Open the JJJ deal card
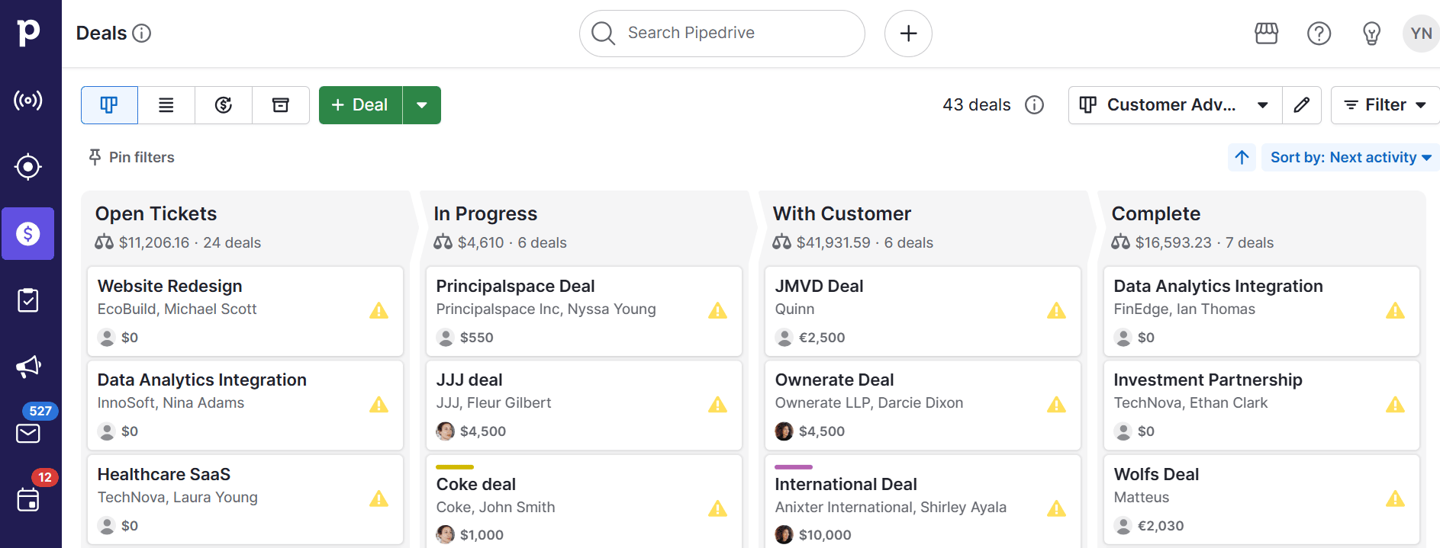This screenshot has width=1440, height=548. (x=584, y=405)
